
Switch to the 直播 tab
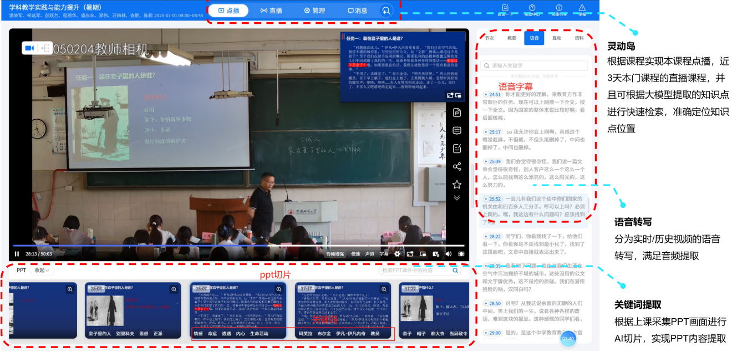click(x=271, y=11)
